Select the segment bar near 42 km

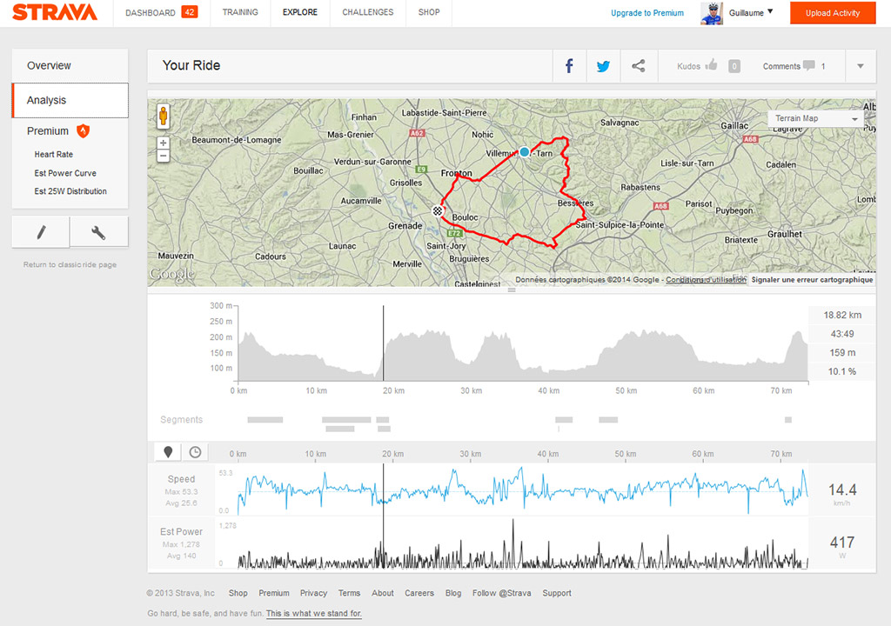coord(564,420)
